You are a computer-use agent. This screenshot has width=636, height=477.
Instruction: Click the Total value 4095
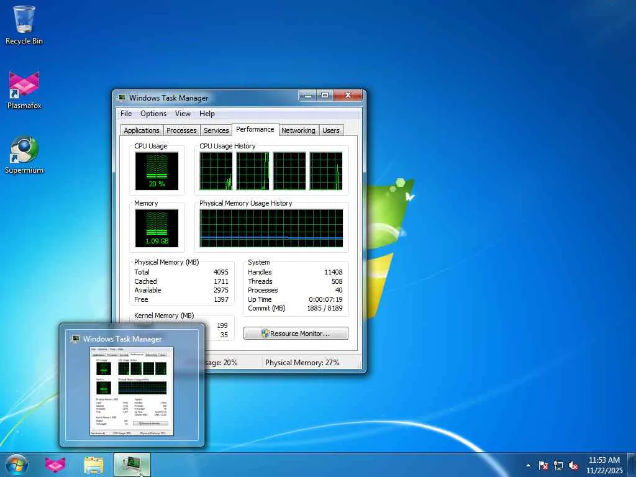(x=221, y=272)
